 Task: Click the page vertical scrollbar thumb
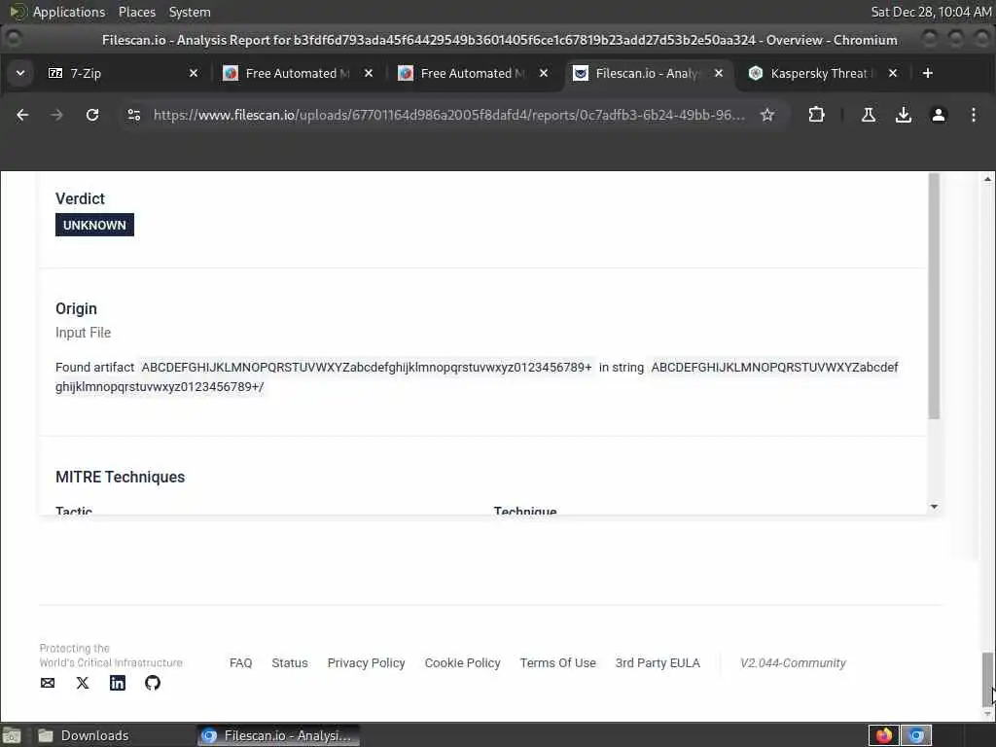[x=987, y=678]
